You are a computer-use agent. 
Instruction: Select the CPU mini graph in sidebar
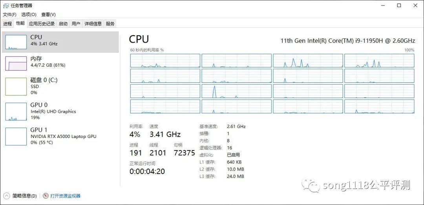(16, 42)
